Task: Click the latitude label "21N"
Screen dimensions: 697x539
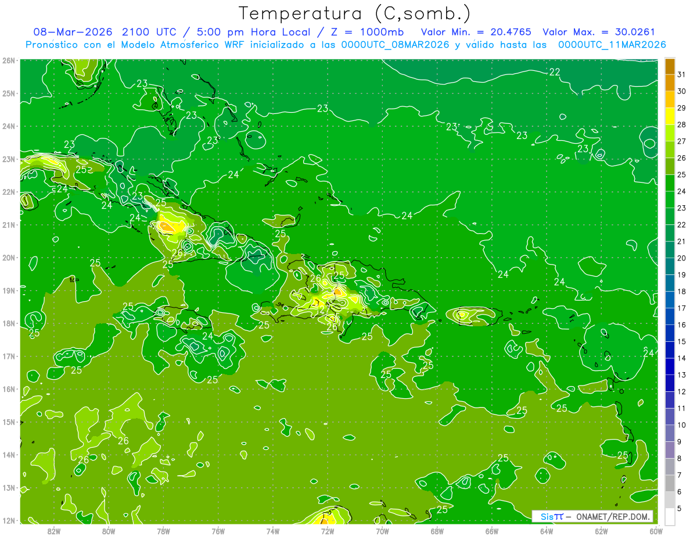Action: click(x=9, y=225)
